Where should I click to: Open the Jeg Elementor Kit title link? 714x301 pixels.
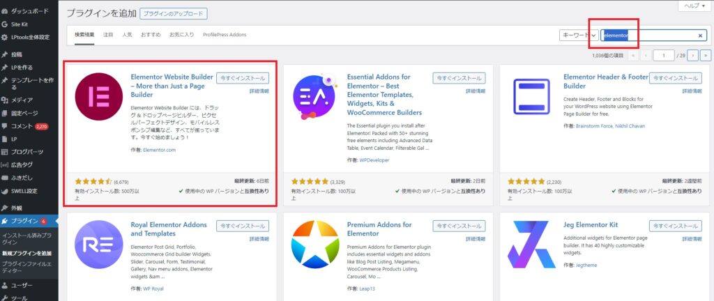591,224
